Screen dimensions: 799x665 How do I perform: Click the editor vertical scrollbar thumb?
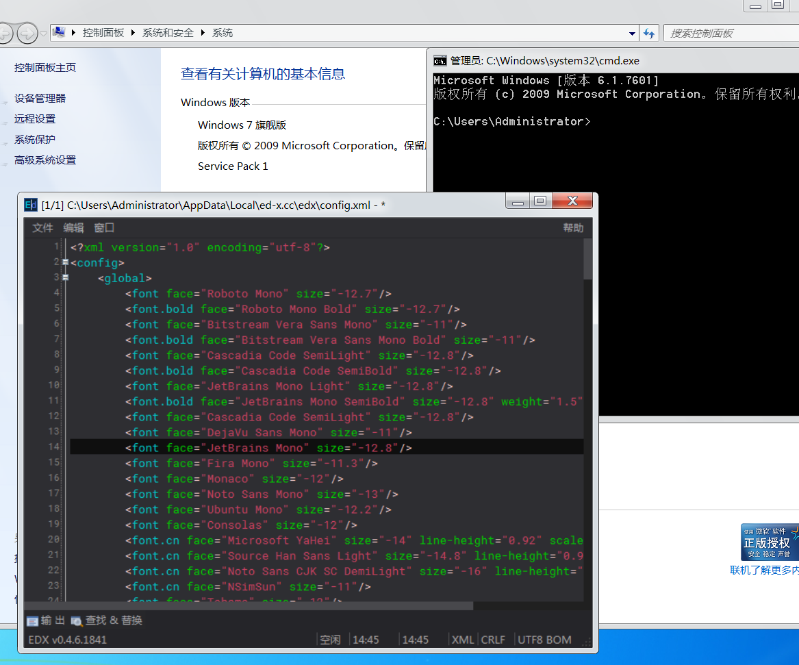pos(587,259)
